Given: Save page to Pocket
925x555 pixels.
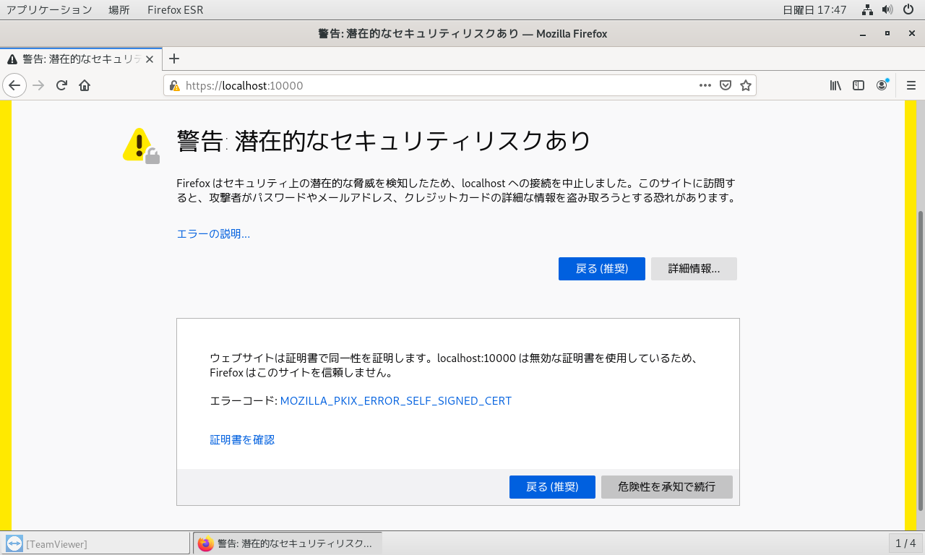Looking at the screenshot, I should [726, 85].
